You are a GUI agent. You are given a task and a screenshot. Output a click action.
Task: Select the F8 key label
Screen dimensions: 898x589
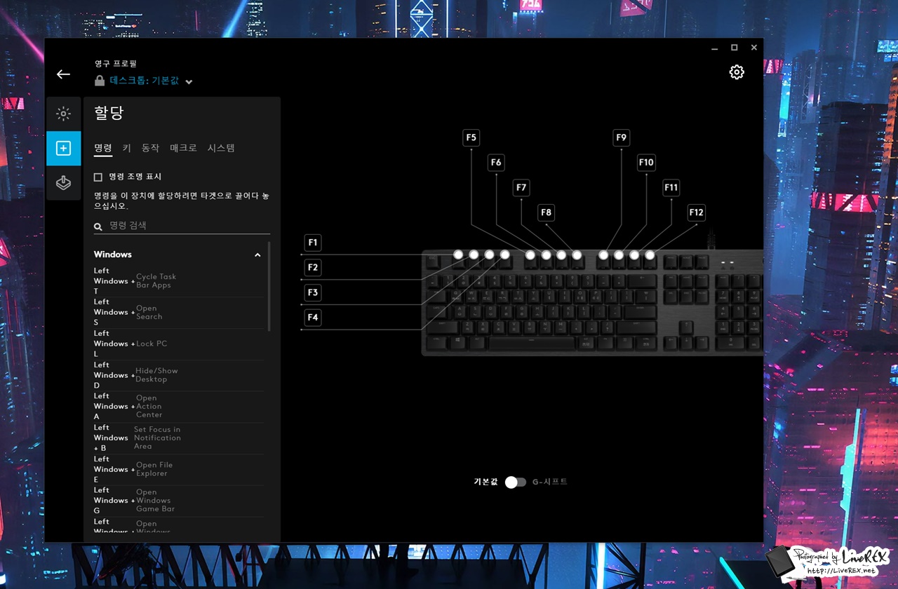[x=546, y=212]
